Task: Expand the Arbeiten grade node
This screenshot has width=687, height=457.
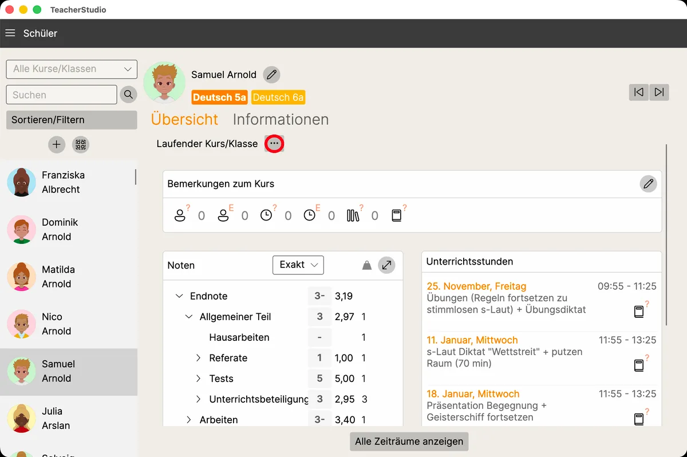Action: pos(189,420)
